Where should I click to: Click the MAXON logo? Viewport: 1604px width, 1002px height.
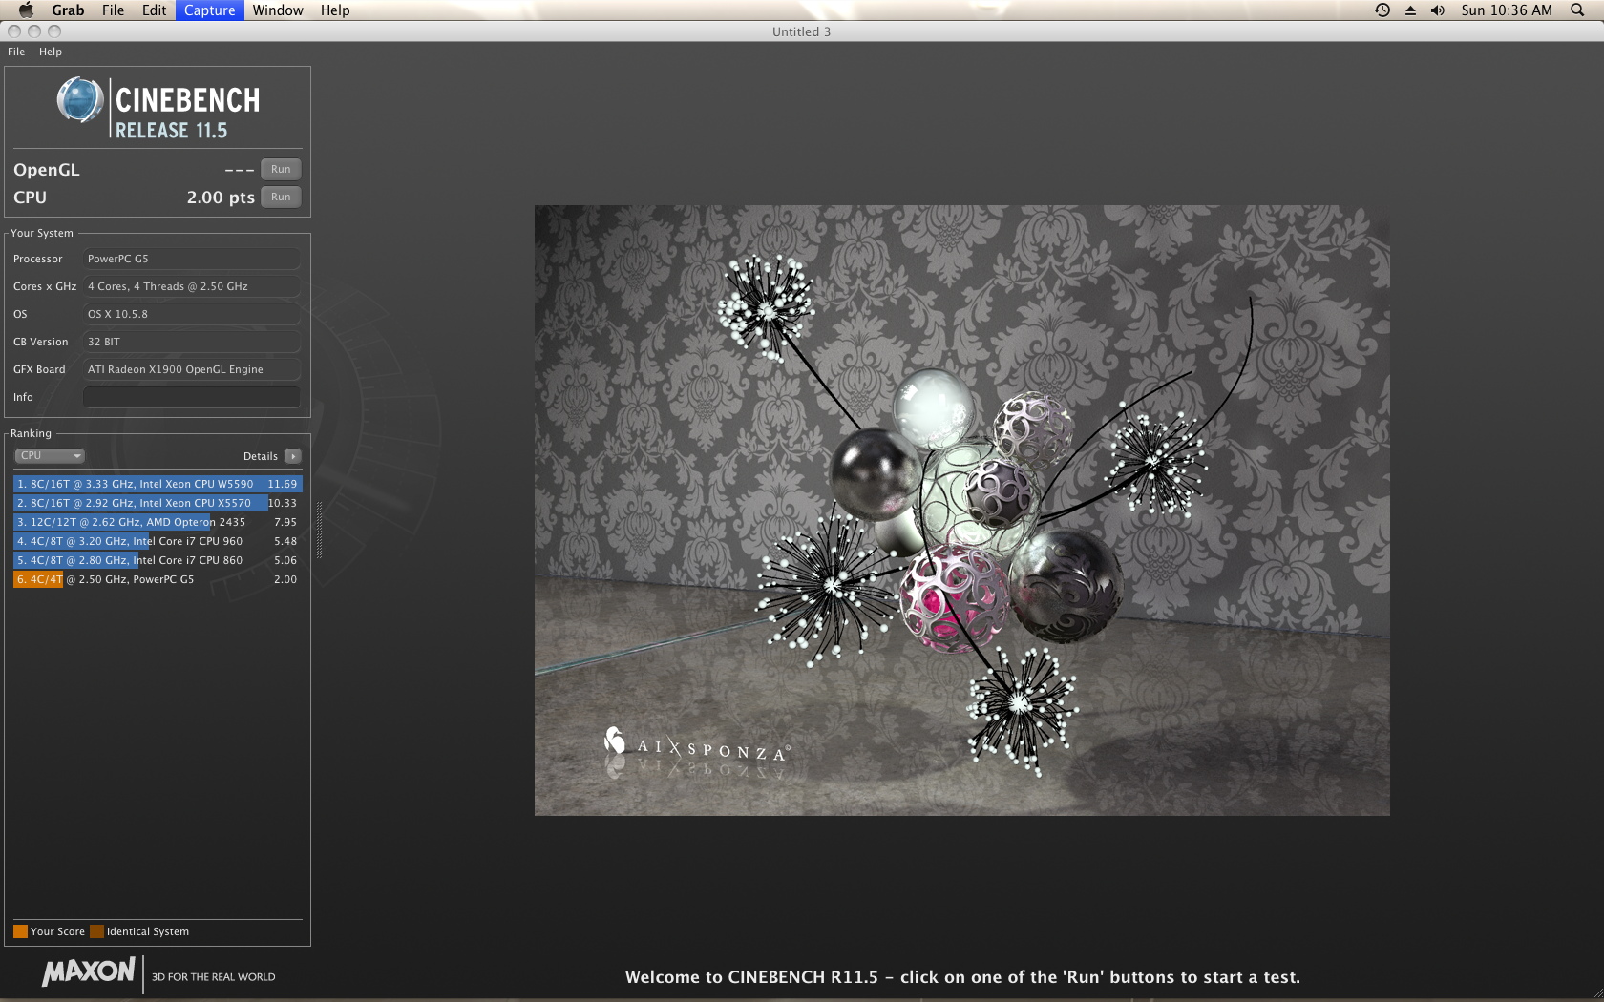[x=89, y=972]
